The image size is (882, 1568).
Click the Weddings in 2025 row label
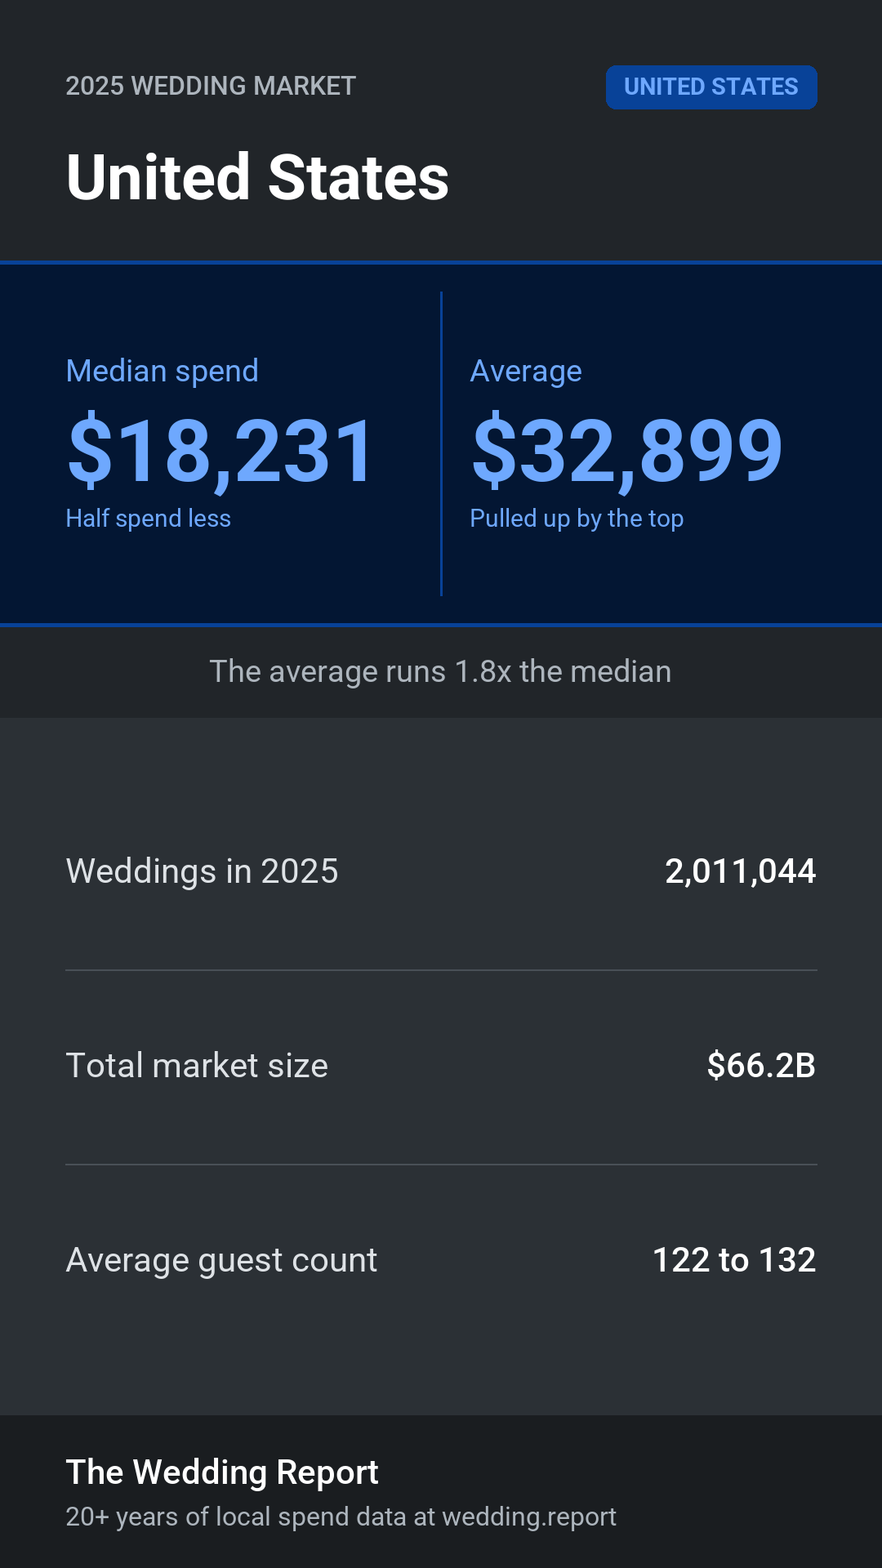tap(202, 871)
